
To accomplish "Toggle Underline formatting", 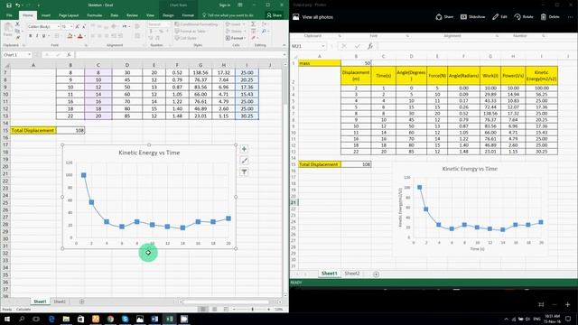I will (x=43, y=36).
